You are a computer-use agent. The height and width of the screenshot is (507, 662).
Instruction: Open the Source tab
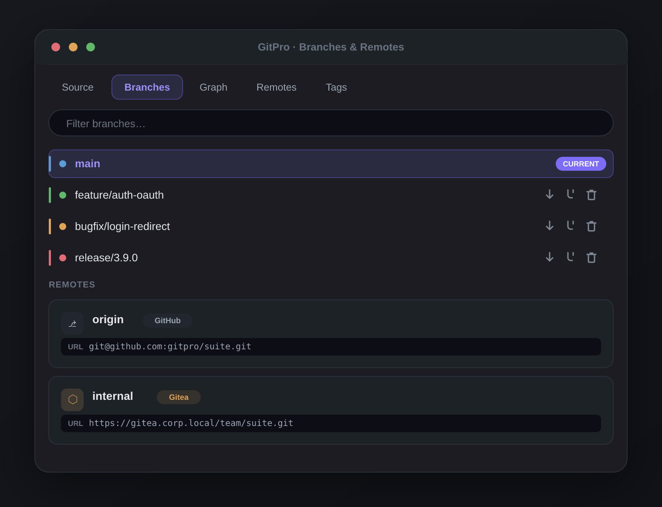pyautogui.click(x=78, y=87)
